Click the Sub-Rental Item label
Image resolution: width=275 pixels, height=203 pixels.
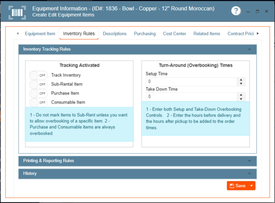pos(66,84)
